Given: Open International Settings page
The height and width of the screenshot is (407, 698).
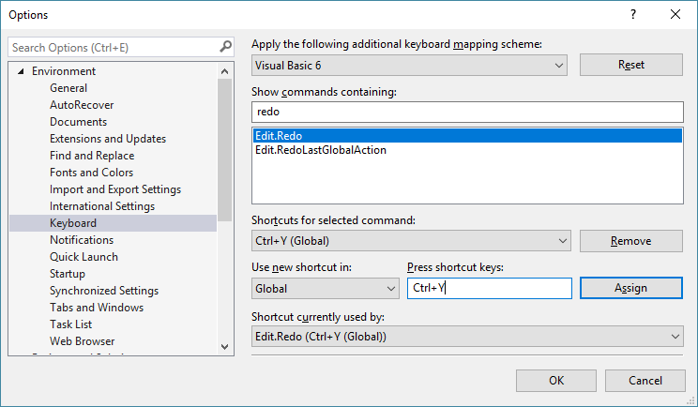Looking at the screenshot, I should click(102, 206).
